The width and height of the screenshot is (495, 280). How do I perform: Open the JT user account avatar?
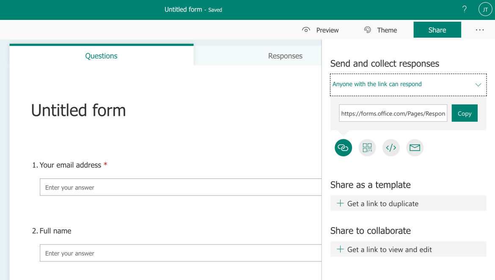click(x=485, y=9)
